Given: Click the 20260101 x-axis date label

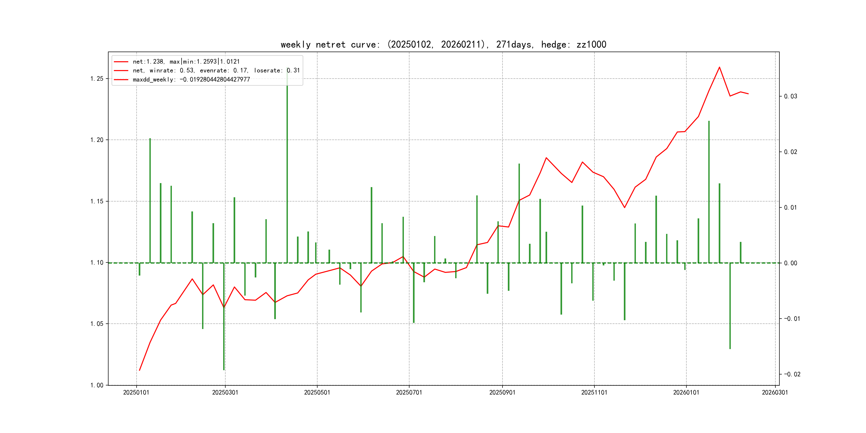Looking at the screenshot, I should (686, 393).
